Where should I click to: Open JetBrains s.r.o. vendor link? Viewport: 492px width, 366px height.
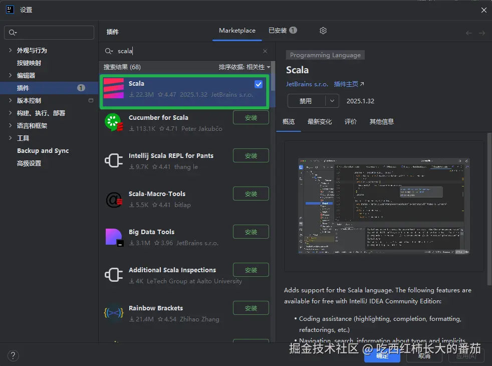307,84
